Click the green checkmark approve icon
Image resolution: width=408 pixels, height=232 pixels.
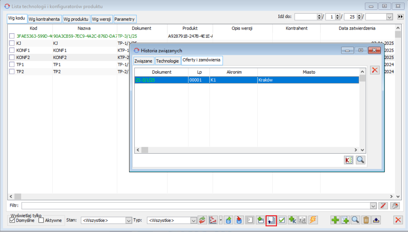click(x=282, y=220)
